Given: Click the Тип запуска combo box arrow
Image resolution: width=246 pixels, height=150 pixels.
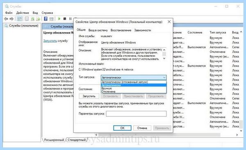Looking at the screenshot, I should pyautogui.click(x=164, y=77).
